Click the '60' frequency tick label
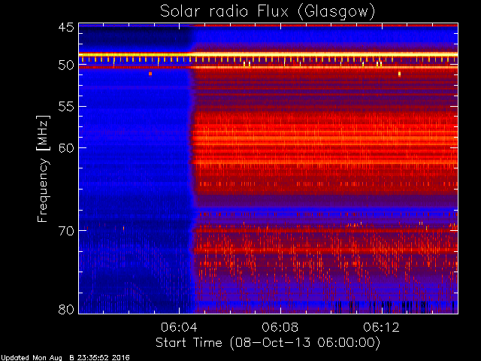The width and height of the screenshot is (481, 361). (66, 147)
